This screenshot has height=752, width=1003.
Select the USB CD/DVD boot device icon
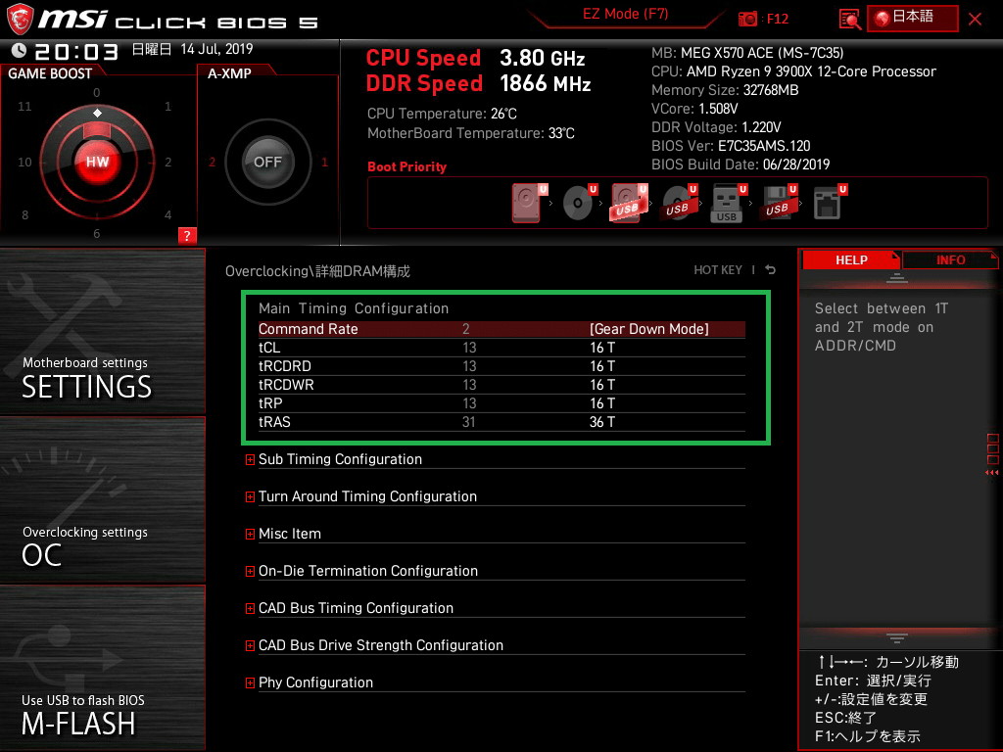tap(680, 203)
